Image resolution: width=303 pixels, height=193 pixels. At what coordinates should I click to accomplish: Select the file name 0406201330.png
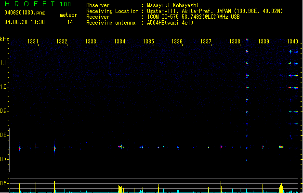tap(25, 13)
